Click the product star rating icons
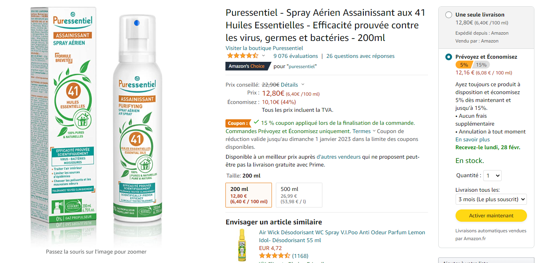This screenshot has width=549, height=263. tap(243, 56)
